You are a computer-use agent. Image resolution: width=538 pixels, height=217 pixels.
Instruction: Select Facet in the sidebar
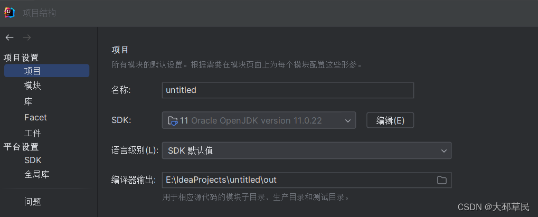pyautogui.click(x=35, y=117)
